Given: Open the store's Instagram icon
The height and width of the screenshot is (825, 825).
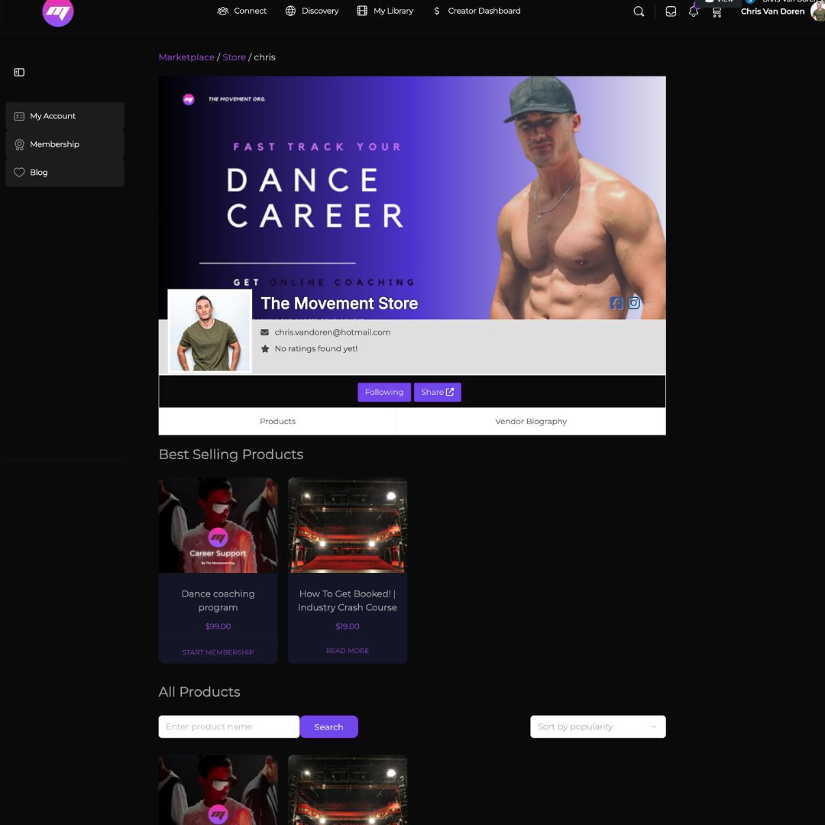Looking at the screenshot, I should click(634, 303).
